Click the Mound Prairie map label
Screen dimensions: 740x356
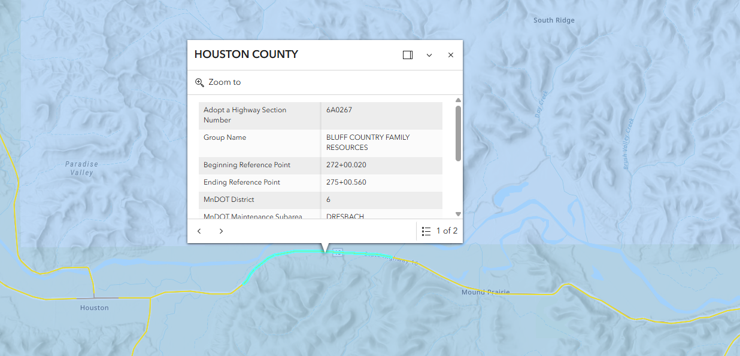tap(486, 292)
